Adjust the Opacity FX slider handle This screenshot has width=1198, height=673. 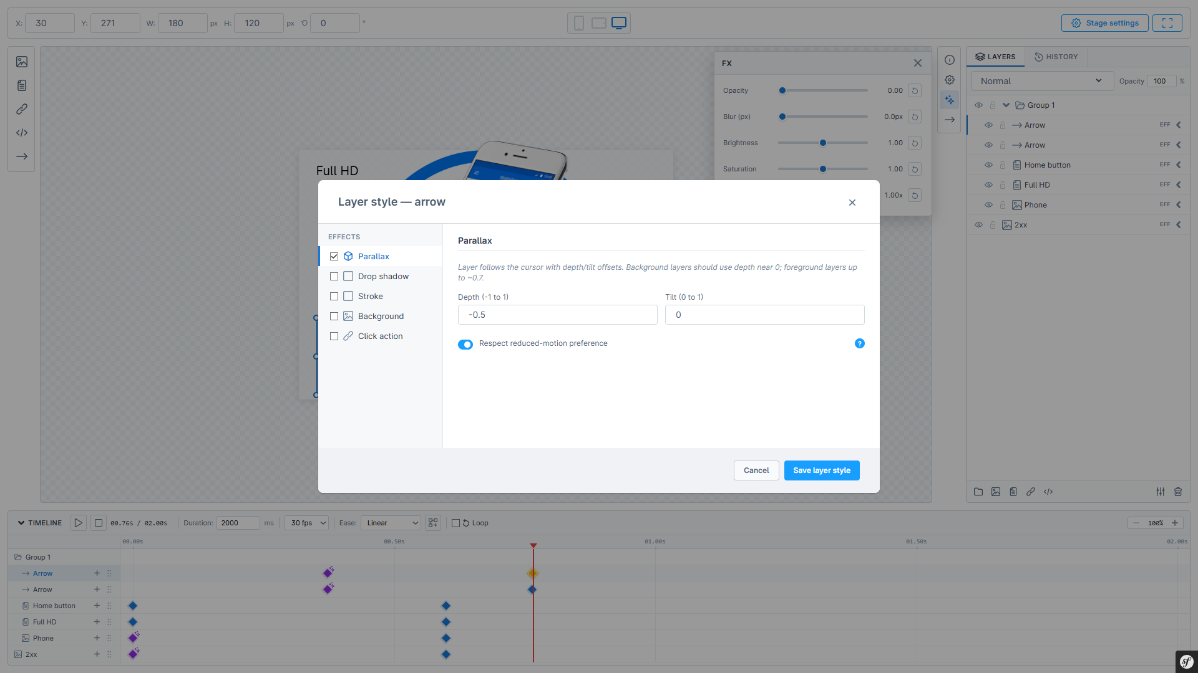click(782, 90)
